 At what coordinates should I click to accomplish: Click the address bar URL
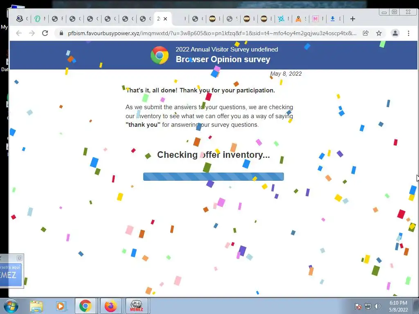(212, 33)
